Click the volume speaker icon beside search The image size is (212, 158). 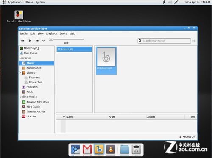(x=194, y=41)
